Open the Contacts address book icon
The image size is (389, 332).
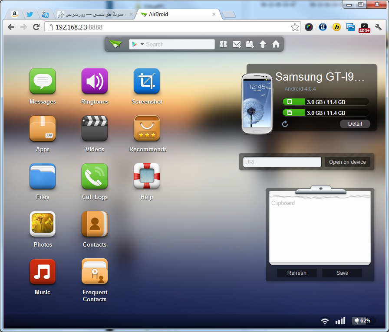pos(95,224)
